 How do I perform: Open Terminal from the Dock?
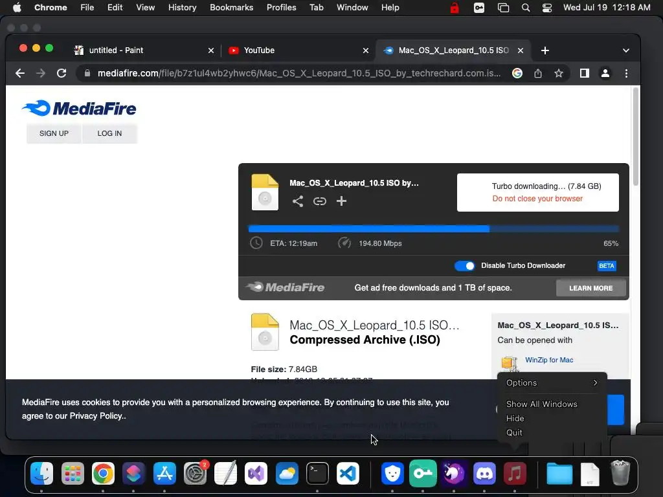coord(317,473)
